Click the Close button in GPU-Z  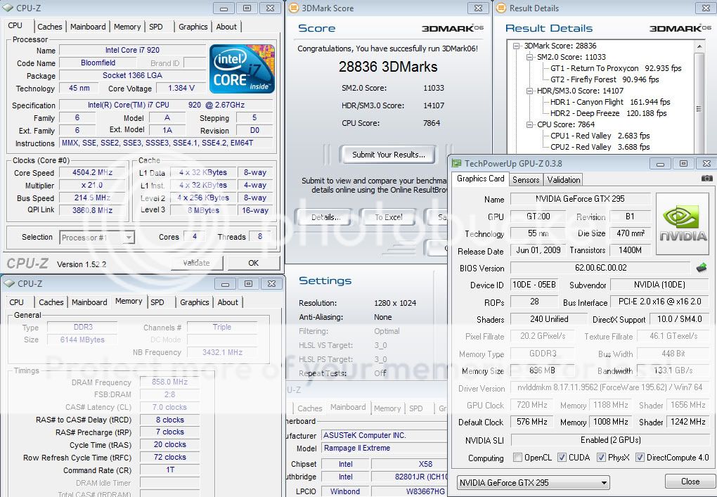pyautogui.click(x=690, y=482)
